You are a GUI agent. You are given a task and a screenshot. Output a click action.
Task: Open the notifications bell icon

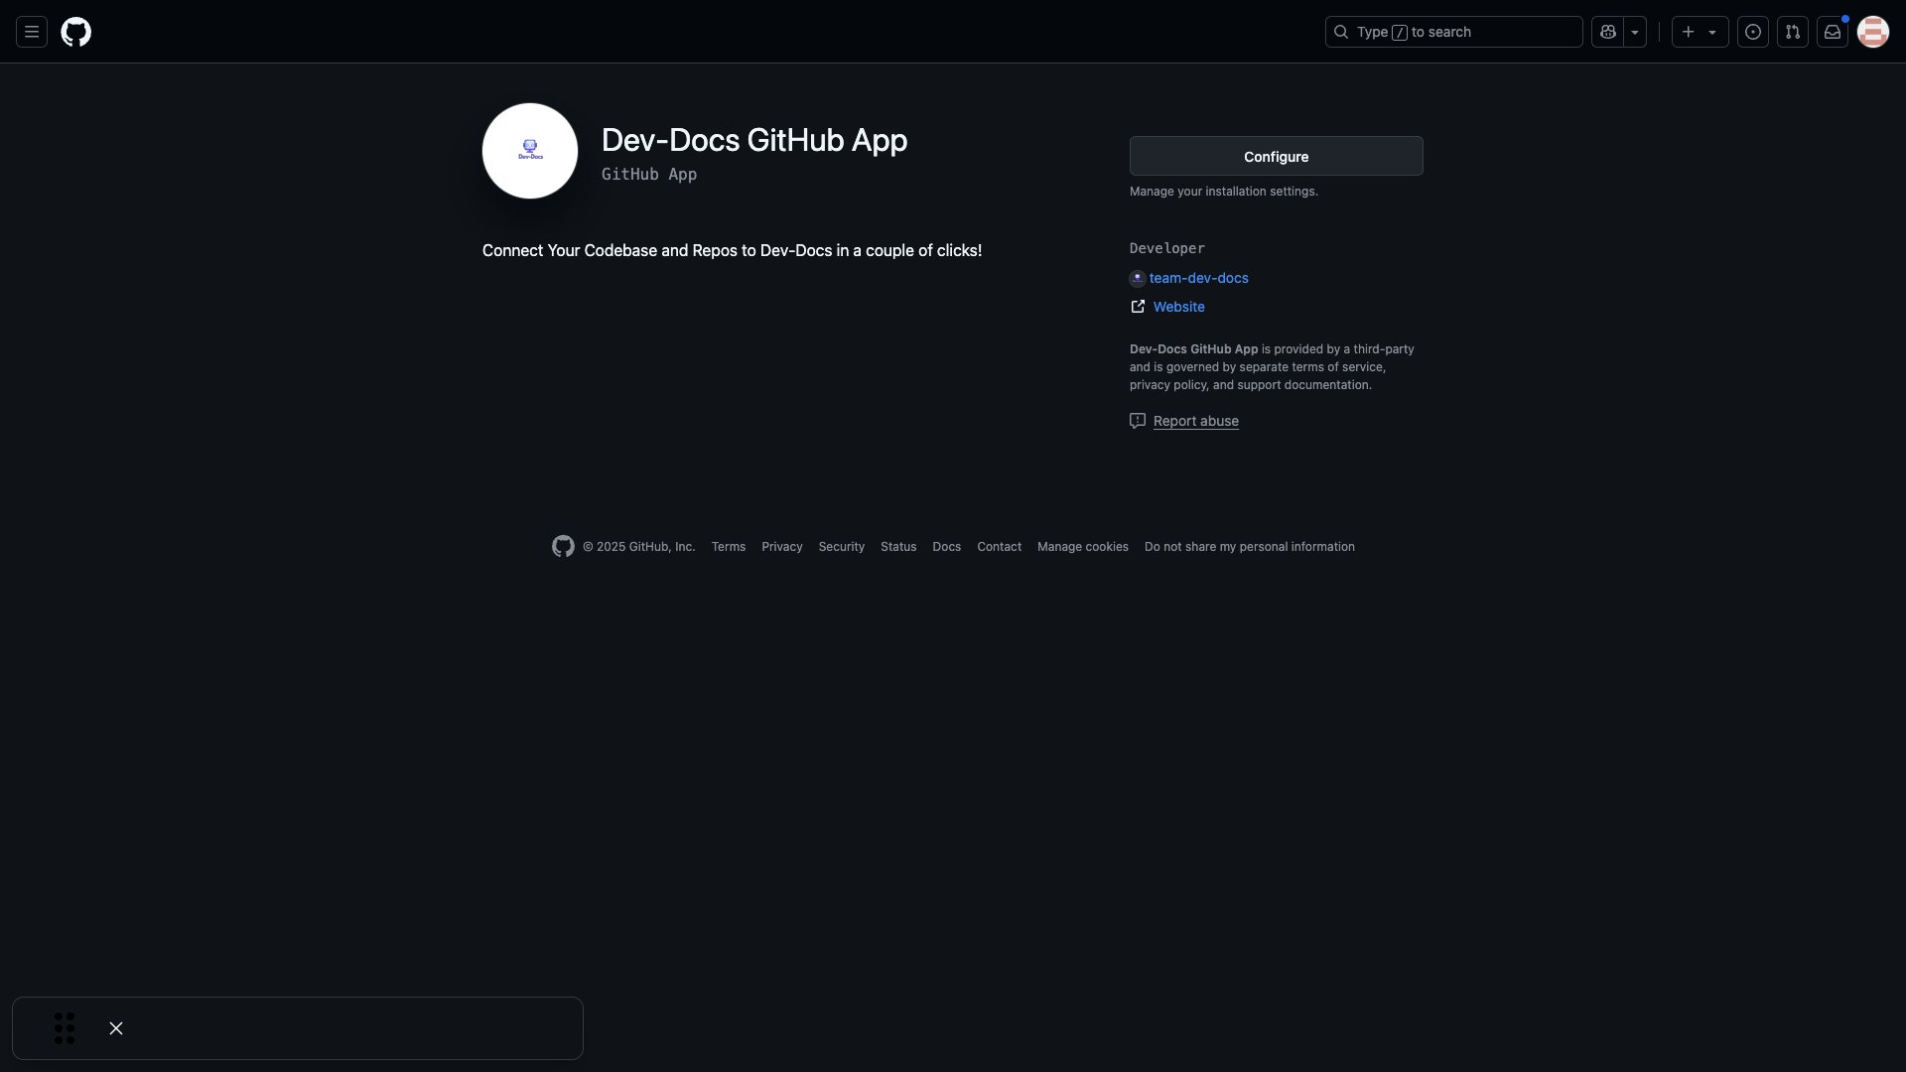click(x=1833, y=32)
